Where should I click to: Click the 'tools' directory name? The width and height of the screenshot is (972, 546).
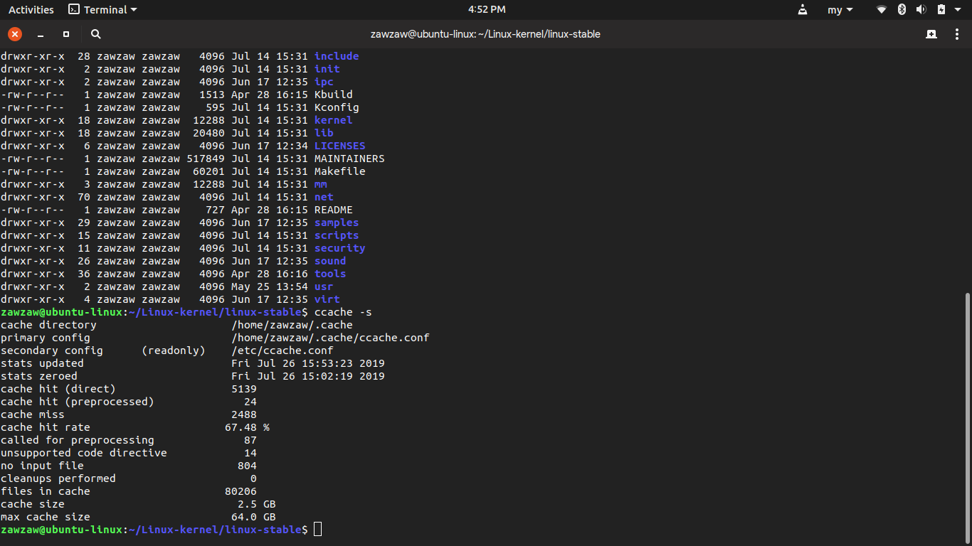(x=330, y=274)
